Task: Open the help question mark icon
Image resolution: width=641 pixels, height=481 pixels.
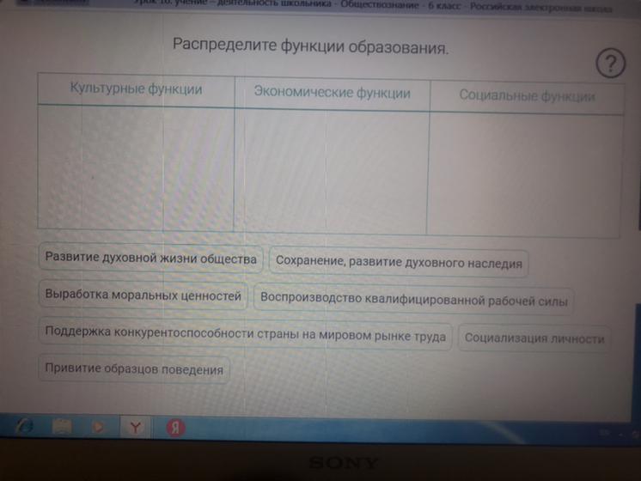Action: point(610,63)
